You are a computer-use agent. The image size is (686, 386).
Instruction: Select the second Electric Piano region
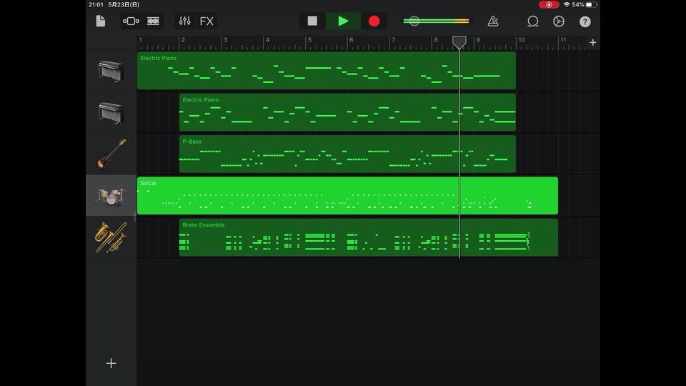pos(347,112)
